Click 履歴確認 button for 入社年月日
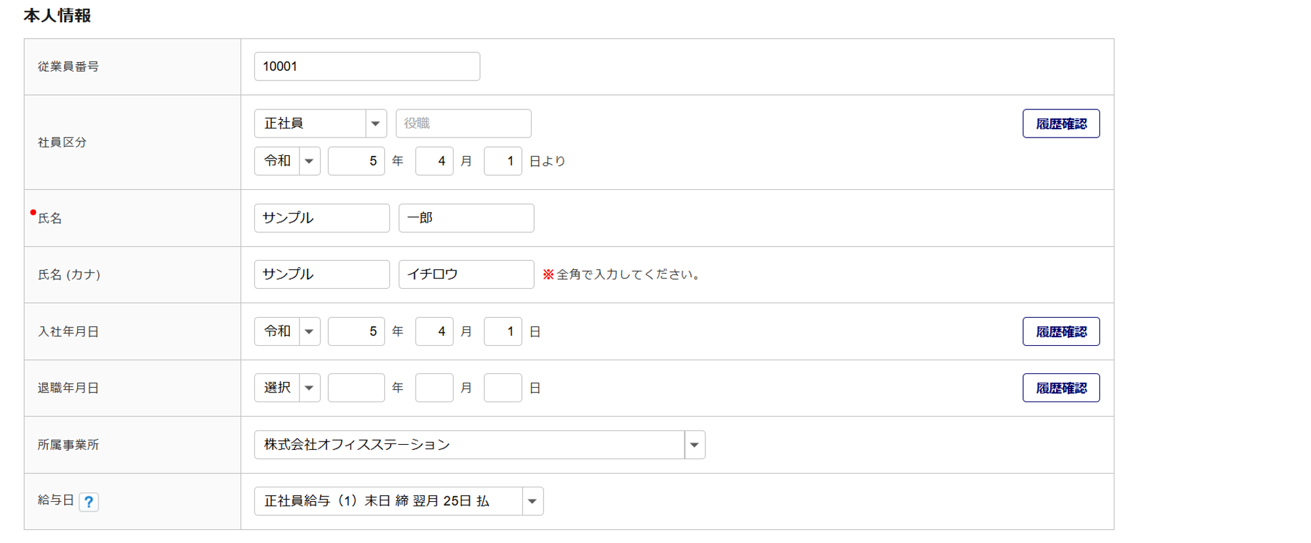The image size is (1311, 543). point(1061,332)
